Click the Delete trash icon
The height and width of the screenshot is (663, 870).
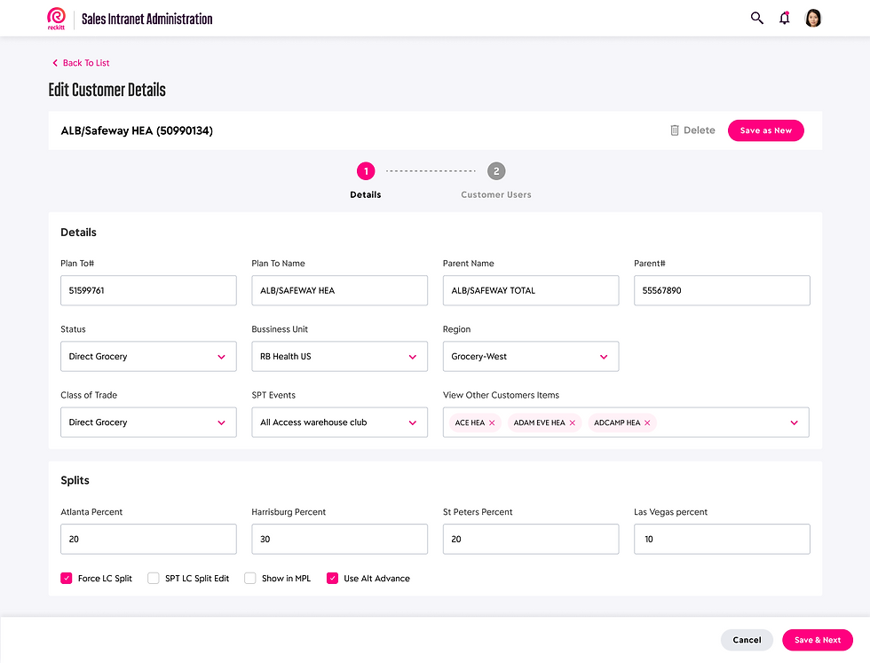click(675, 130)
